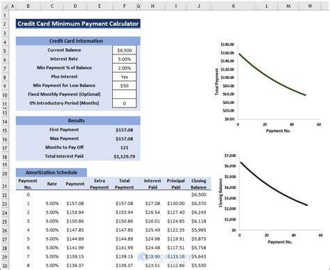Click the Select All corner button
330x270 pixels.
(5, 6)
